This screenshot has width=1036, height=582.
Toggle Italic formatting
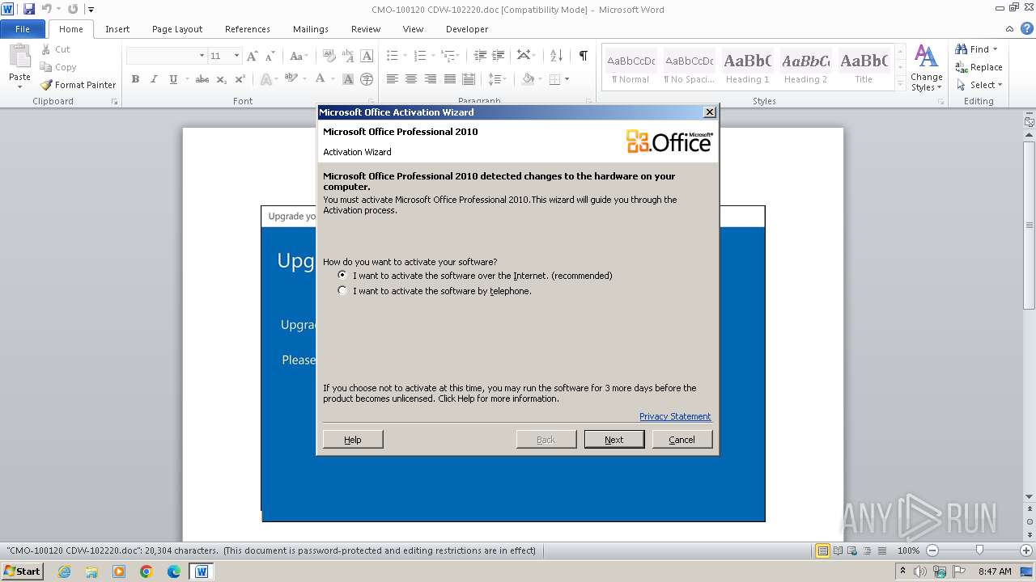tap(154, 79)
